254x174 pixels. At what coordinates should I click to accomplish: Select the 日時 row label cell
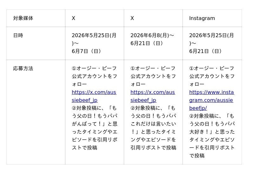[x=36, y=43]
